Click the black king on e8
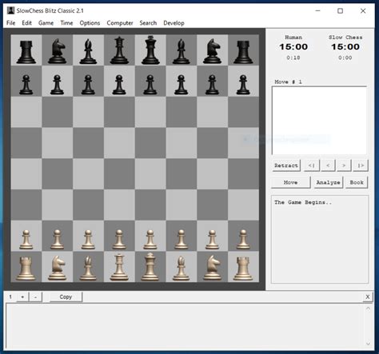Screen dimensions: 379x354 point(150,50)
